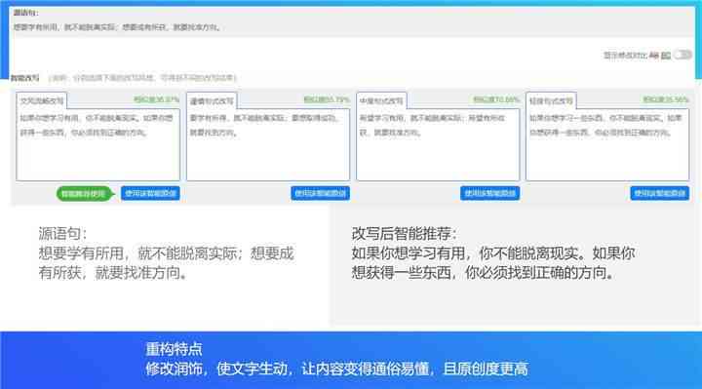
Task: Click the 改写后智能推荐 heading text
Action: tap(405, 233)
